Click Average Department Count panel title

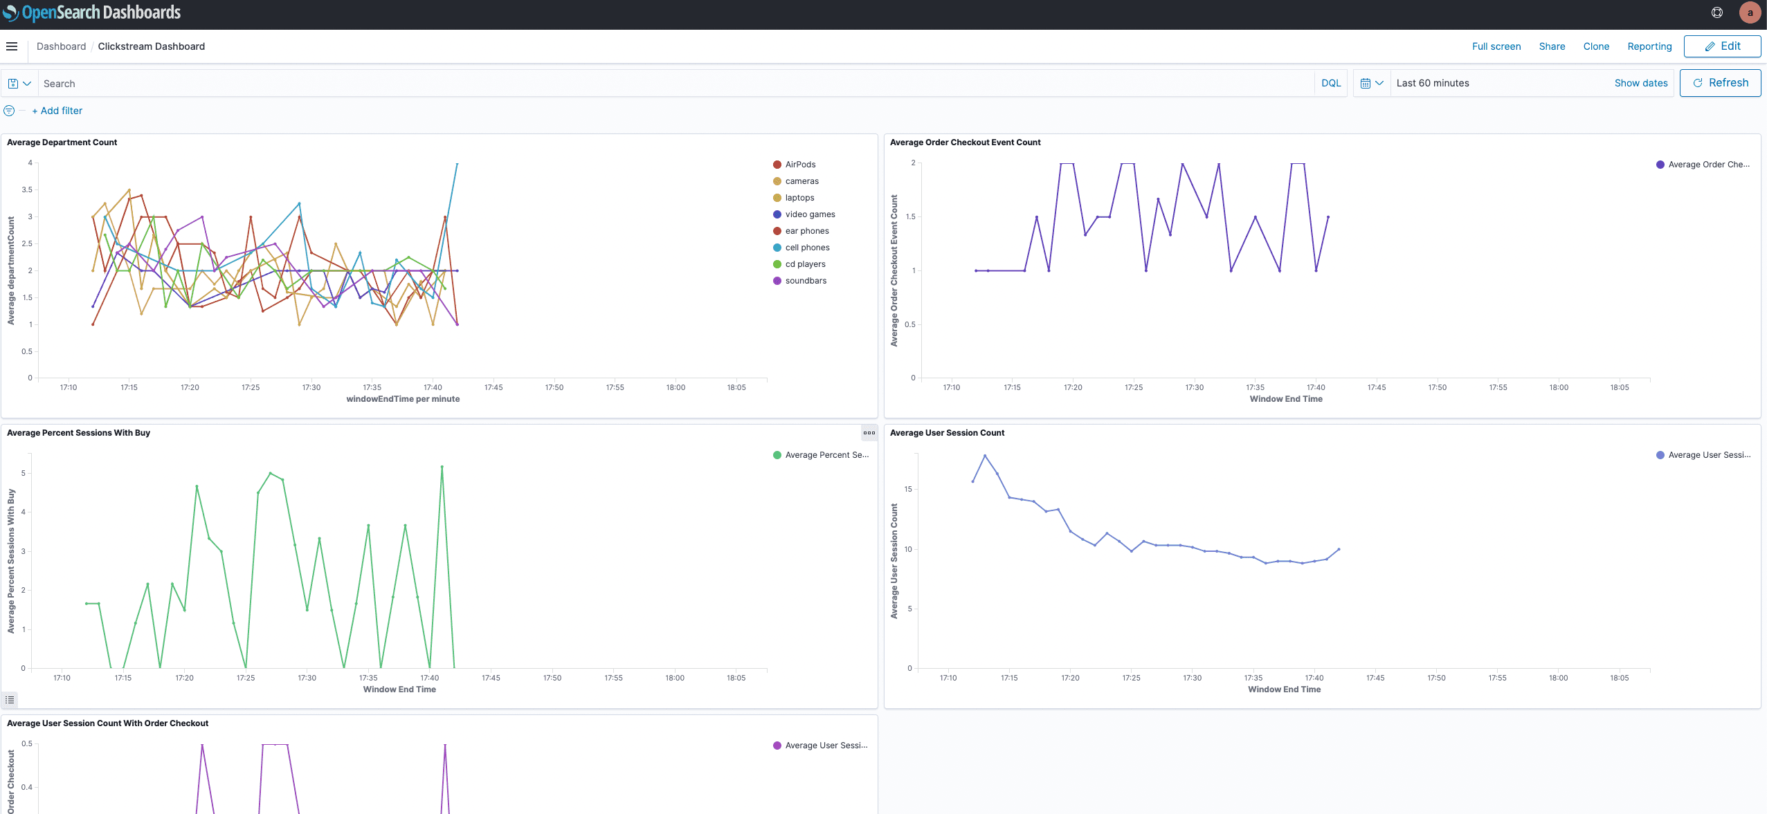62,142
